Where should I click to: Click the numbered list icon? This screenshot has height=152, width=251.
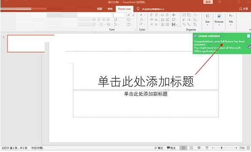coord(101,24)
